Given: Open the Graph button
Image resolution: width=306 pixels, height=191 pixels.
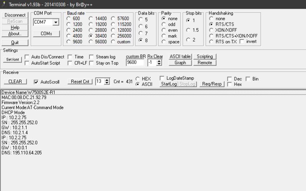Looking at the screenshot, I should [180, 63].
